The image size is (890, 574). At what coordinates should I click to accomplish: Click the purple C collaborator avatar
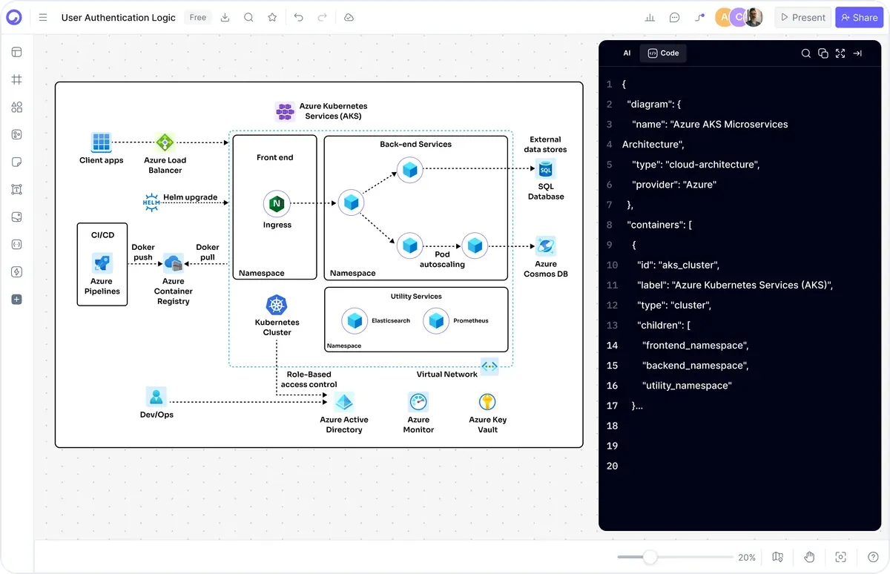[x=738, y=18]
